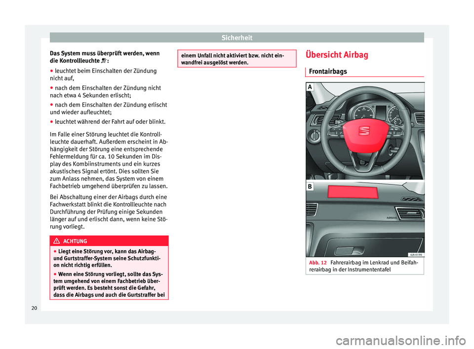Click continuation box 'einem Unfall nicht aktiviert bzw.'
This screenshot has height=349, width=474.
click(x=237, y=59)
